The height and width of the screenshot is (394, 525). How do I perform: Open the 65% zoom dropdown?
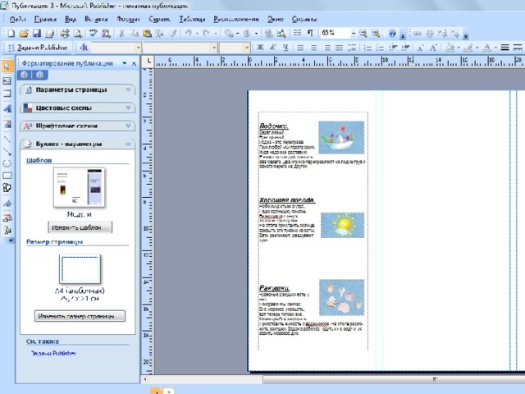point(354,33)
